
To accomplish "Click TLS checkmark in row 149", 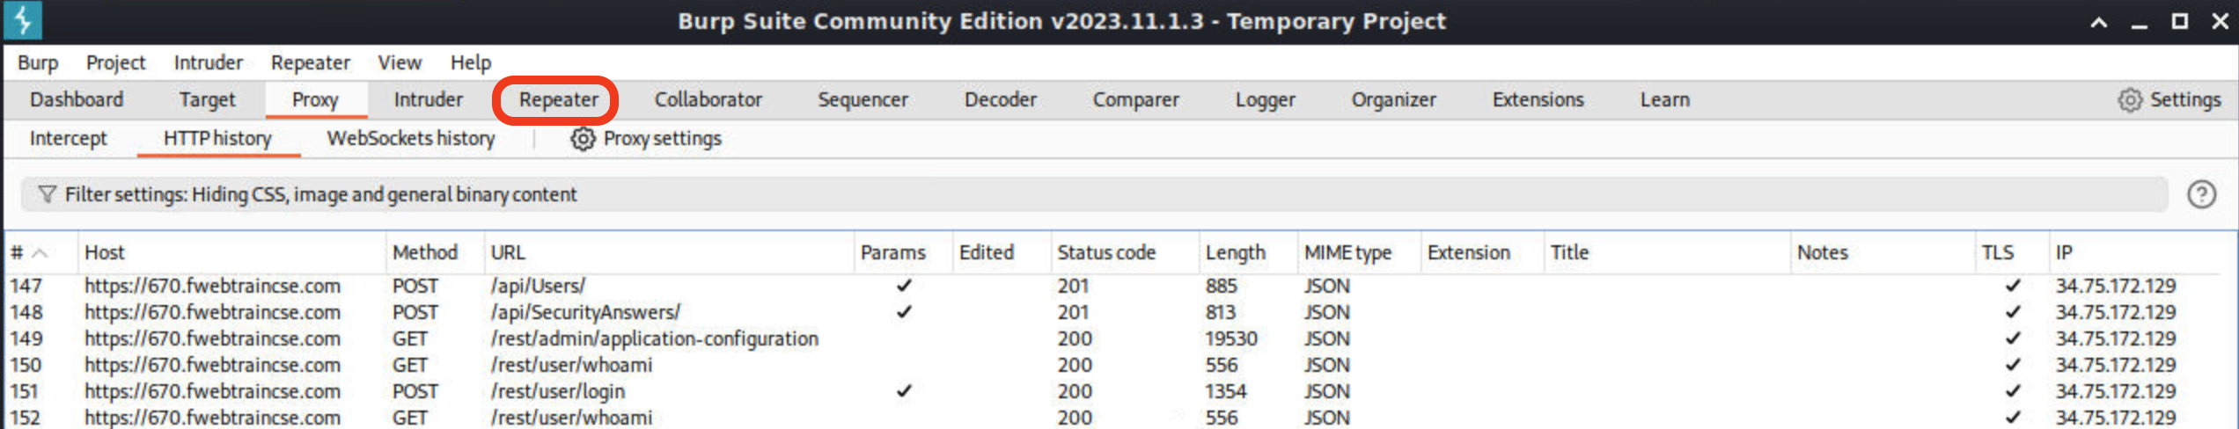I will 2012,338.
